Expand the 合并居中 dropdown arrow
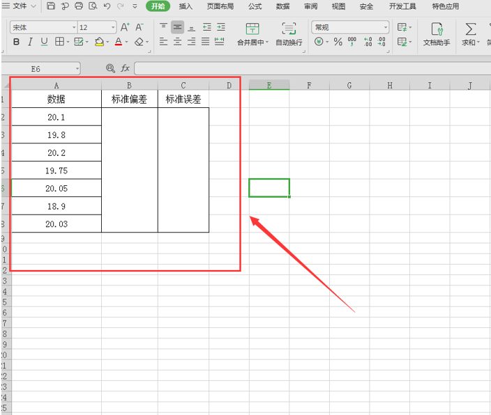491x415 pixels. (267, 42)
